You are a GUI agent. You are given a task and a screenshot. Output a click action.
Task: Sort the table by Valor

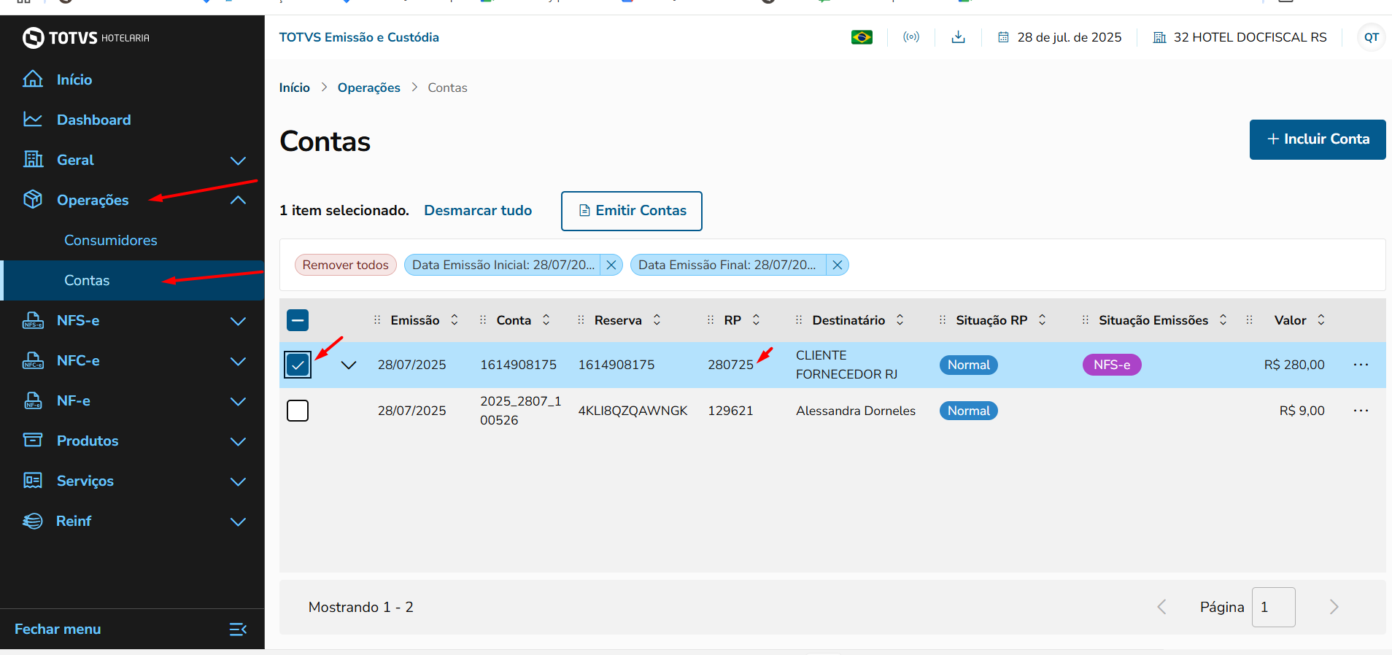coord(1321,320)
